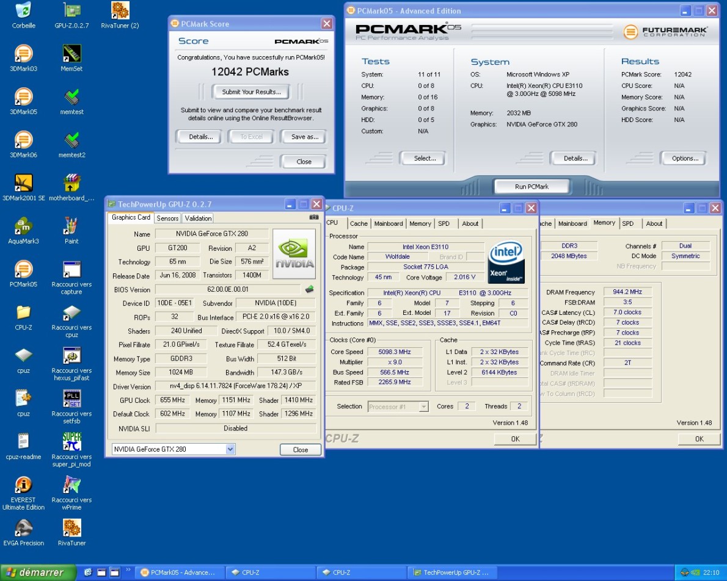Open the Corbeille recycle bin icon
The height and width of the screenshot is (581, 727).
(23, 15)
